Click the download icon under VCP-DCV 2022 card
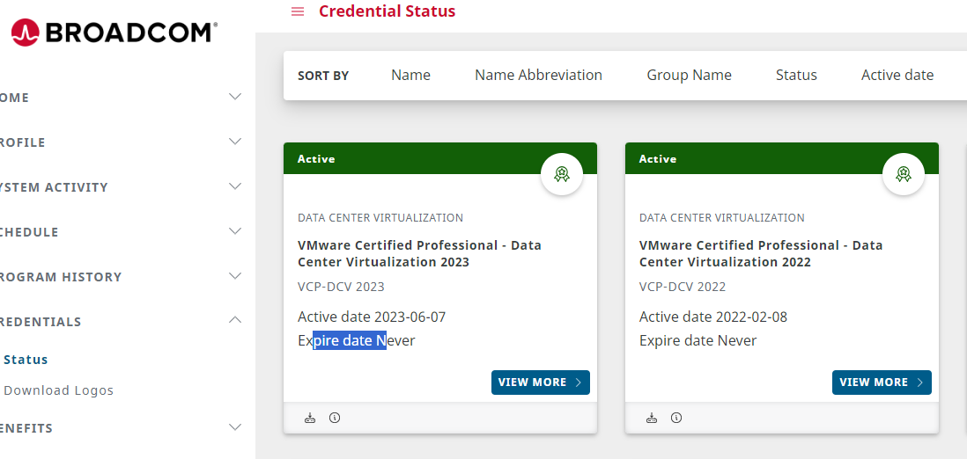Viewport: 967px width, 459px height. coord(652,419)
